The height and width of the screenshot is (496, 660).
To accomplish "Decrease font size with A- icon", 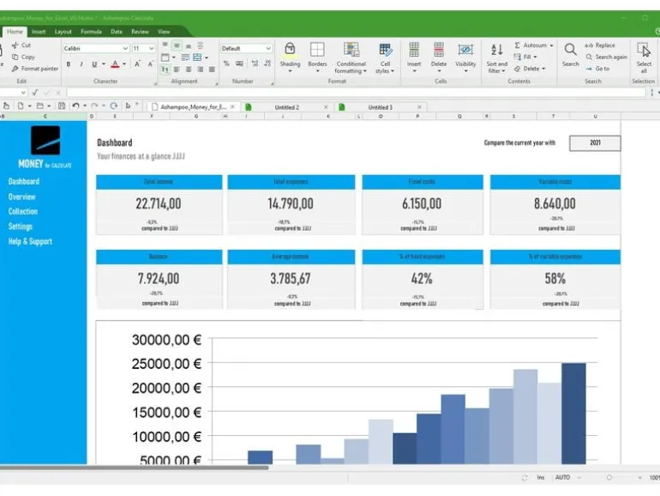I will [x=150, y=64].
